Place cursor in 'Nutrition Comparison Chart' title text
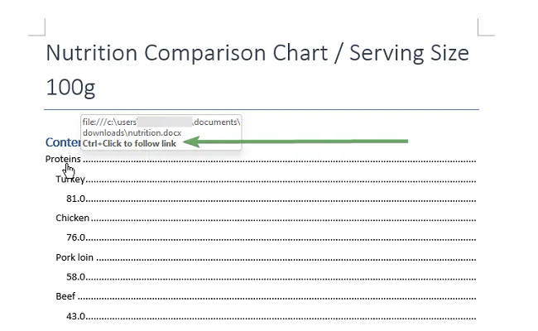The width and height of the screenshot is (538, 331). pos(187,53)
